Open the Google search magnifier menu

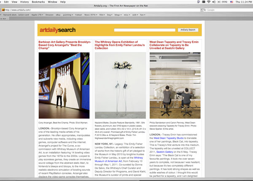point(205,10)
